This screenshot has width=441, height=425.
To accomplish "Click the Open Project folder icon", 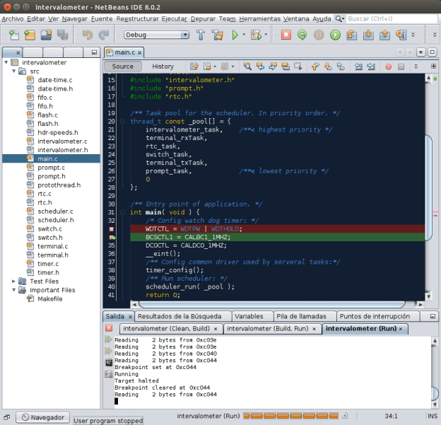I will [45, 34].
